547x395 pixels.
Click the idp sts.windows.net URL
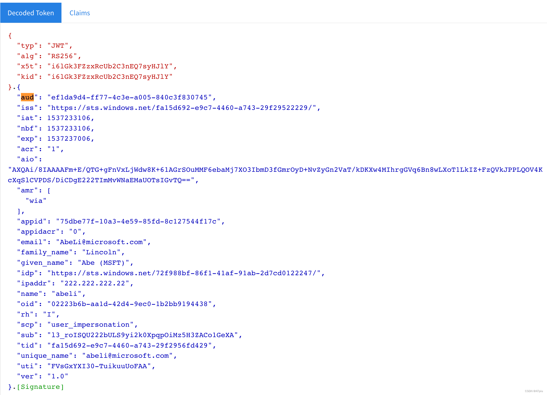tap(184, 273)
